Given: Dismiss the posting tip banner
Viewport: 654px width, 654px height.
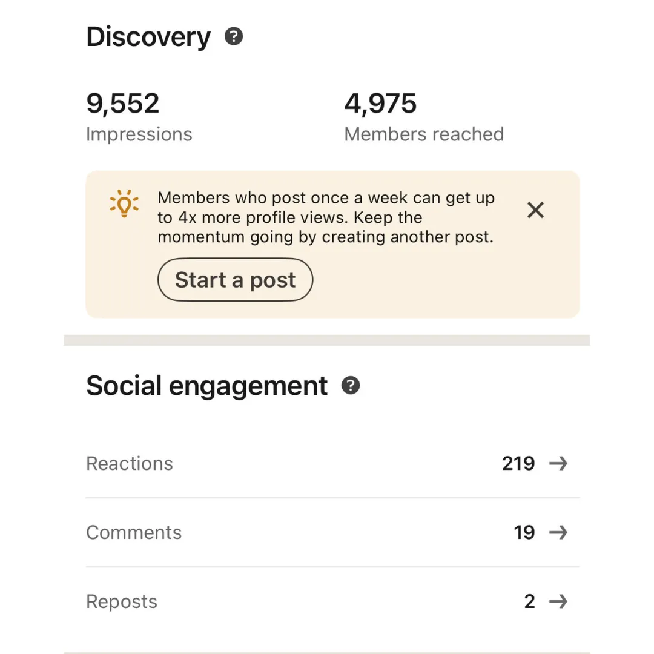Looking at the screenshot, I should click(535, 210).
